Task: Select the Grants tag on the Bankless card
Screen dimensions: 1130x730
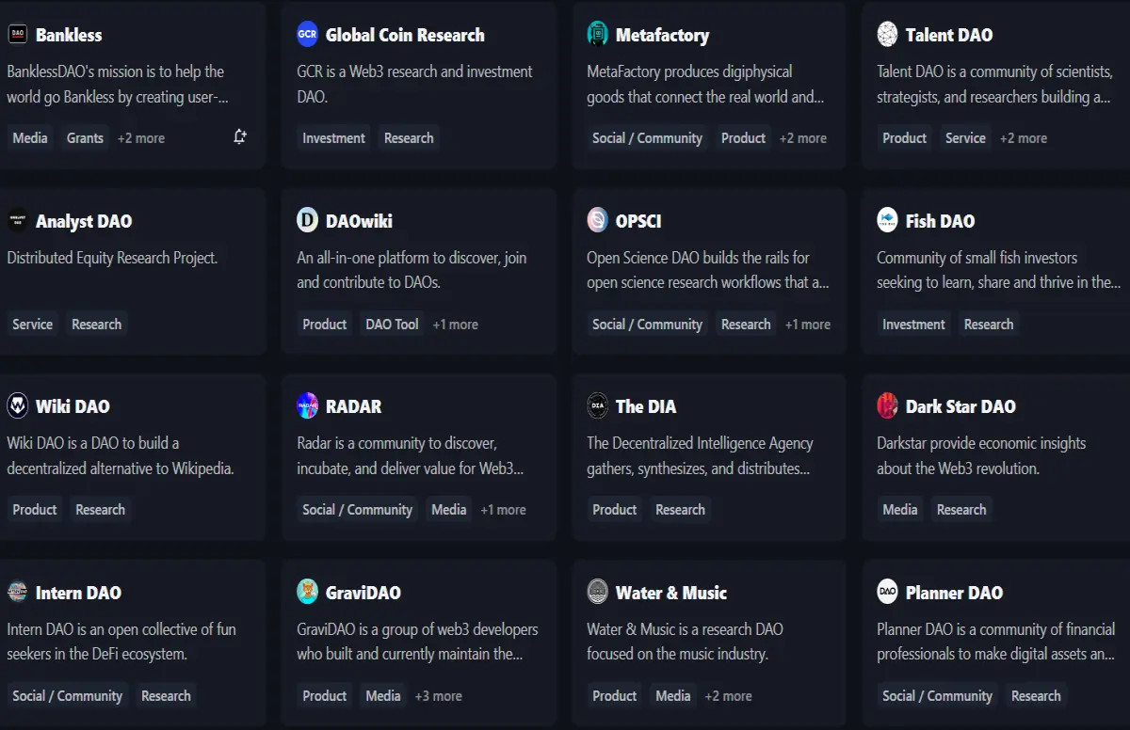Action: [85, 138]
